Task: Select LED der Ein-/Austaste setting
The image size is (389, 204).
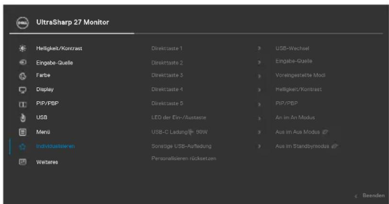Action: click(x=179, y=117)
